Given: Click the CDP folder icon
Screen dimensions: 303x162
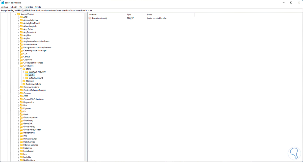Looking at the screenshot, I should tap(21, 54).
